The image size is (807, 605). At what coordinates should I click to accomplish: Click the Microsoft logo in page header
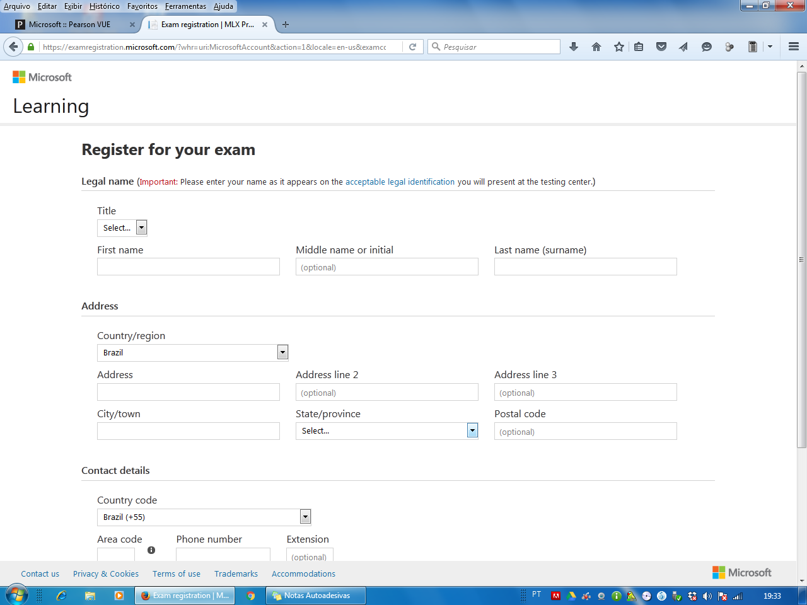[x=42, y=77]
